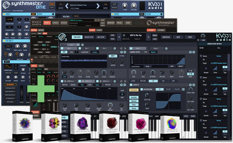The height and width of the screenshot is (143, 233).
Task: Open the oscillator ALGORITHM Lowpass dropdown
Action: pos(94,52)
